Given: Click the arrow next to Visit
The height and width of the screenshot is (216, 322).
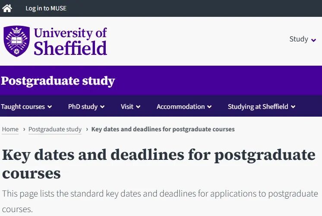Looking at the screenshot, I should click(x=138, y=107).
